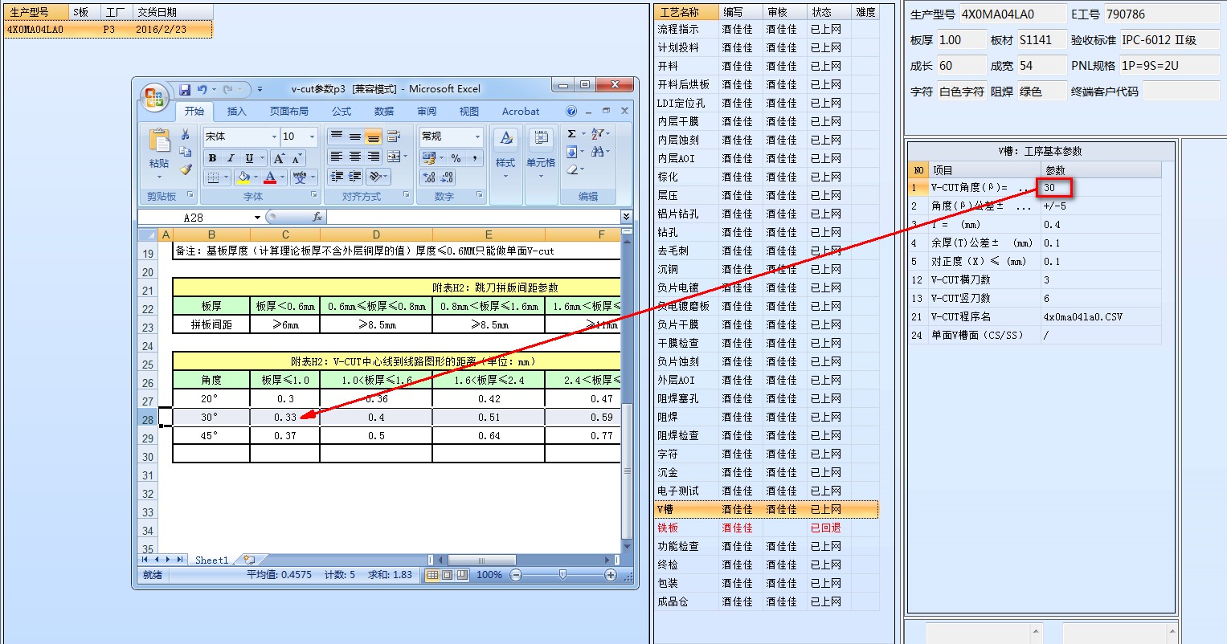Align text left in the ribbon
The image size is (1227, 644).
pos(337,157)
